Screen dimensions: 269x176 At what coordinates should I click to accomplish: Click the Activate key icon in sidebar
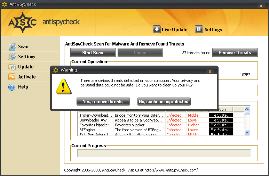(13, 77)
